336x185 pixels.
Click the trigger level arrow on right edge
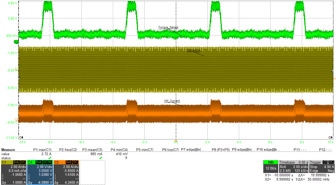pyautogui.click(x=334, y=79)
